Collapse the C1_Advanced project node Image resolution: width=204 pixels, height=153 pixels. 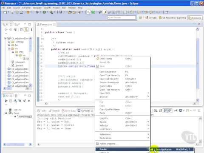(6, 38)
